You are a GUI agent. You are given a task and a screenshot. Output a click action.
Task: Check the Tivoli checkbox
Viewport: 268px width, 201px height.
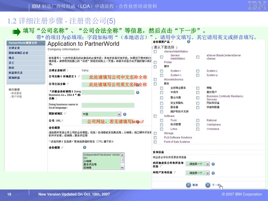click(161, 120)
